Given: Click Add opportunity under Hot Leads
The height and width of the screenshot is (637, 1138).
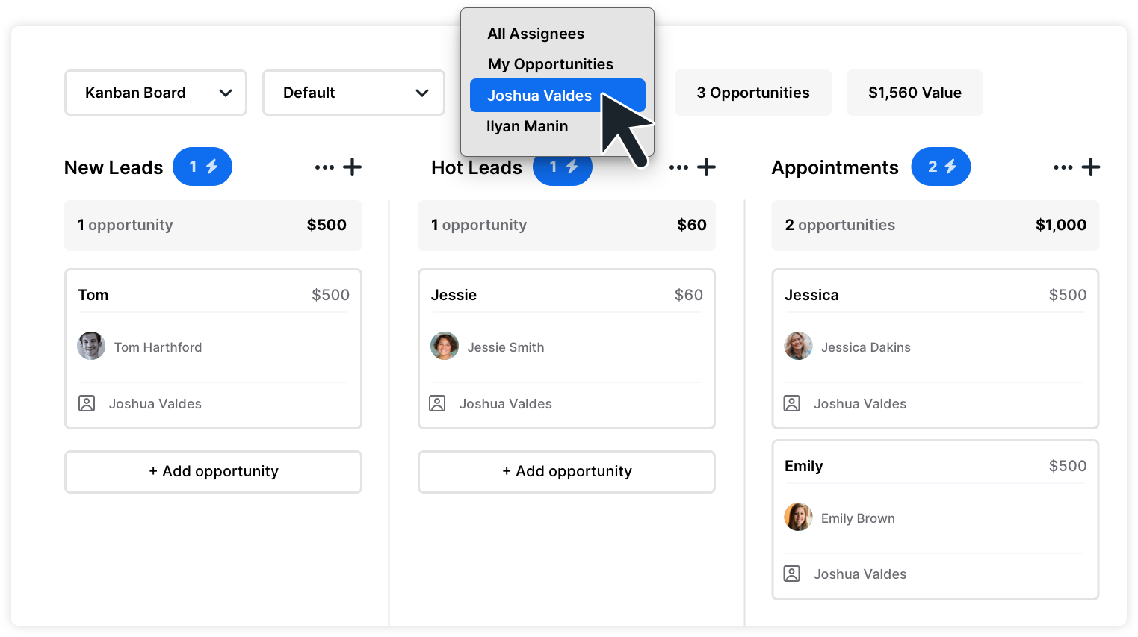Looking at the screenshot, I should tap(566, 471).
